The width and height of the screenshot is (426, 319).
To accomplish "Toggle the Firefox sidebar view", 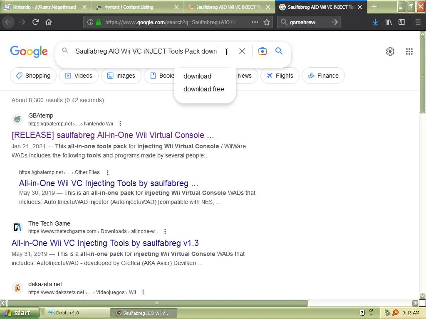I will [402, 22].
